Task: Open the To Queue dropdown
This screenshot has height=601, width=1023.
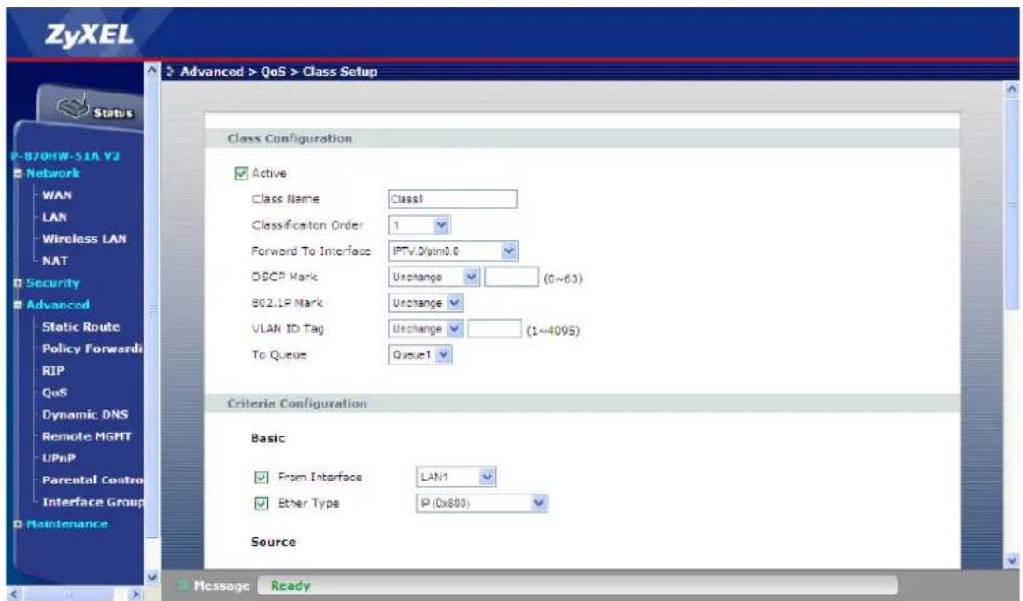Action: 420,355
